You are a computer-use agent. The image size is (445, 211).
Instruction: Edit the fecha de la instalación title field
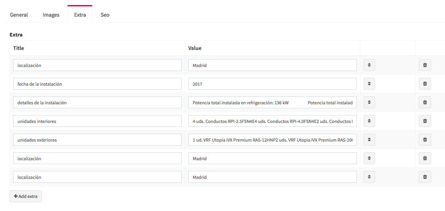97,84
